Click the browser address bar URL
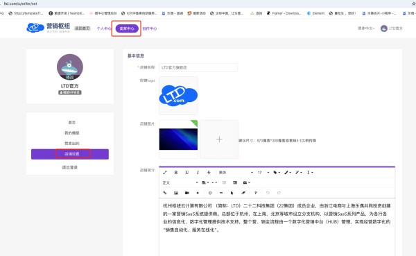Viewport: 416px width, 256px height. (x=20, y=3)
